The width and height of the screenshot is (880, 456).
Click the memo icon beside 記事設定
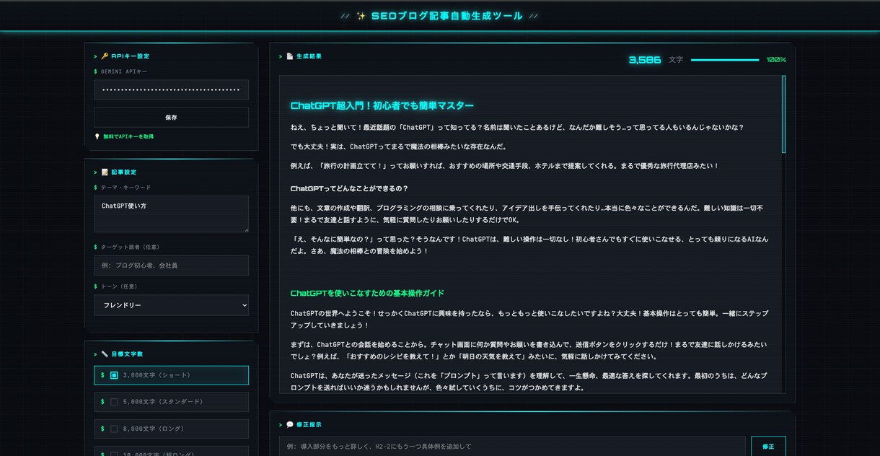pos(105,172)
